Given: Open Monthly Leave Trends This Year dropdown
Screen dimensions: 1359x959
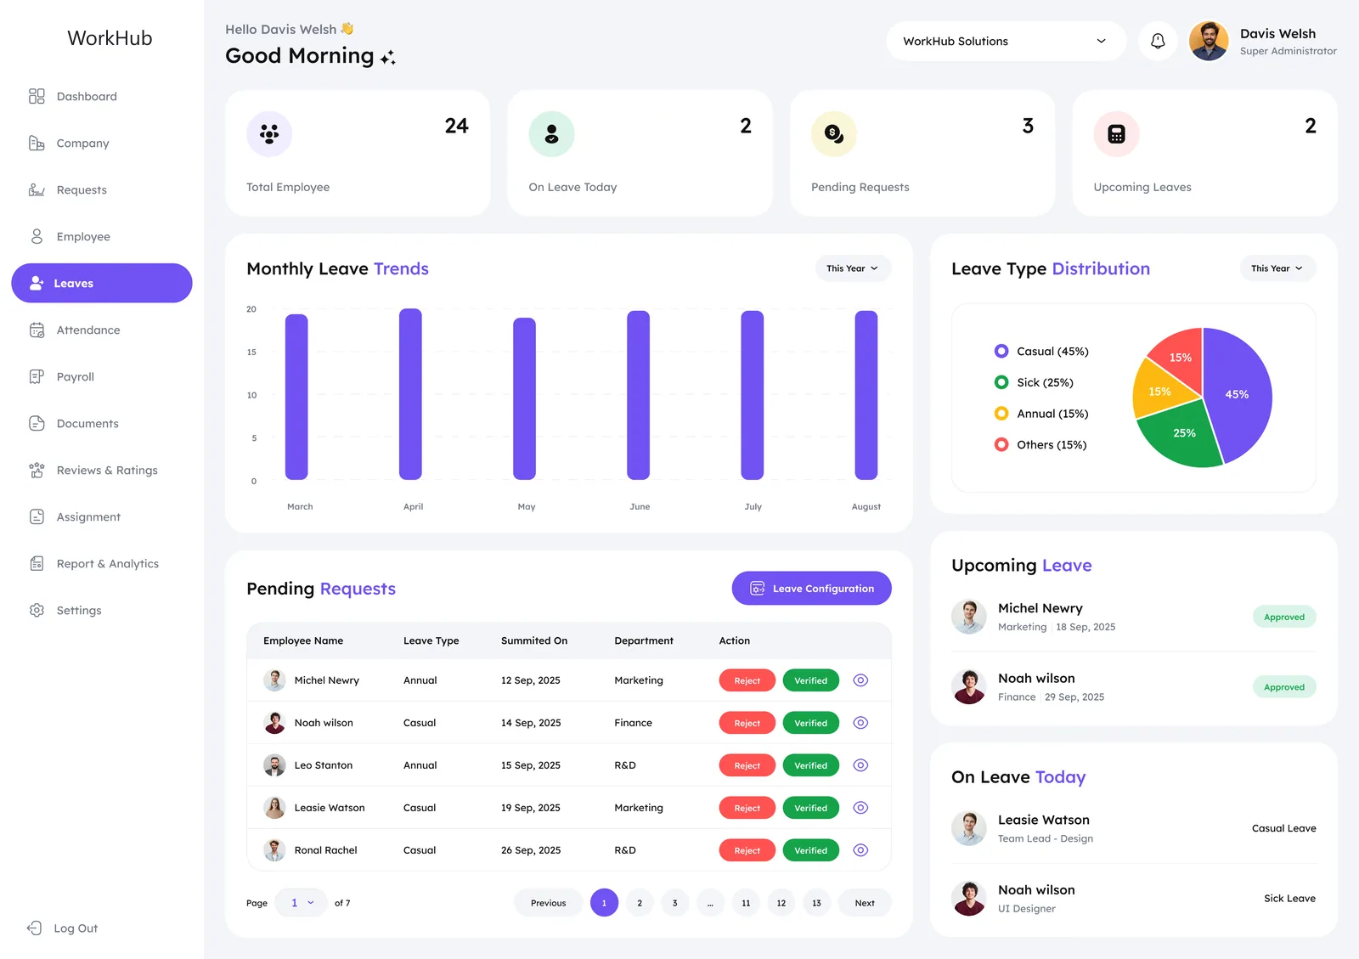Looking at the screenshot, I should pyautogui.click(x=853, y=268).
